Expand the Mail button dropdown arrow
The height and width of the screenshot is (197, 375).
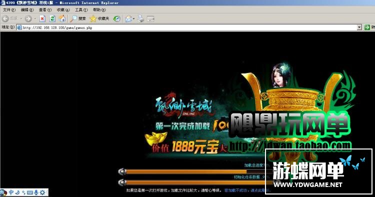tap(133, 18)
